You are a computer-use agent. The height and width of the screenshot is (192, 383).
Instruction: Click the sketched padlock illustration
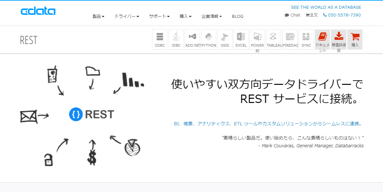pos(48,159)
